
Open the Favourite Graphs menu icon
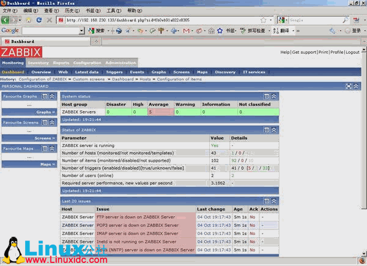tap(45, 96)
